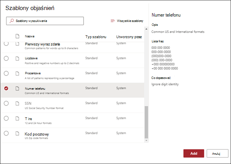Click the filter lines icon beside Wszystkie szablony

tap(113, 21)
